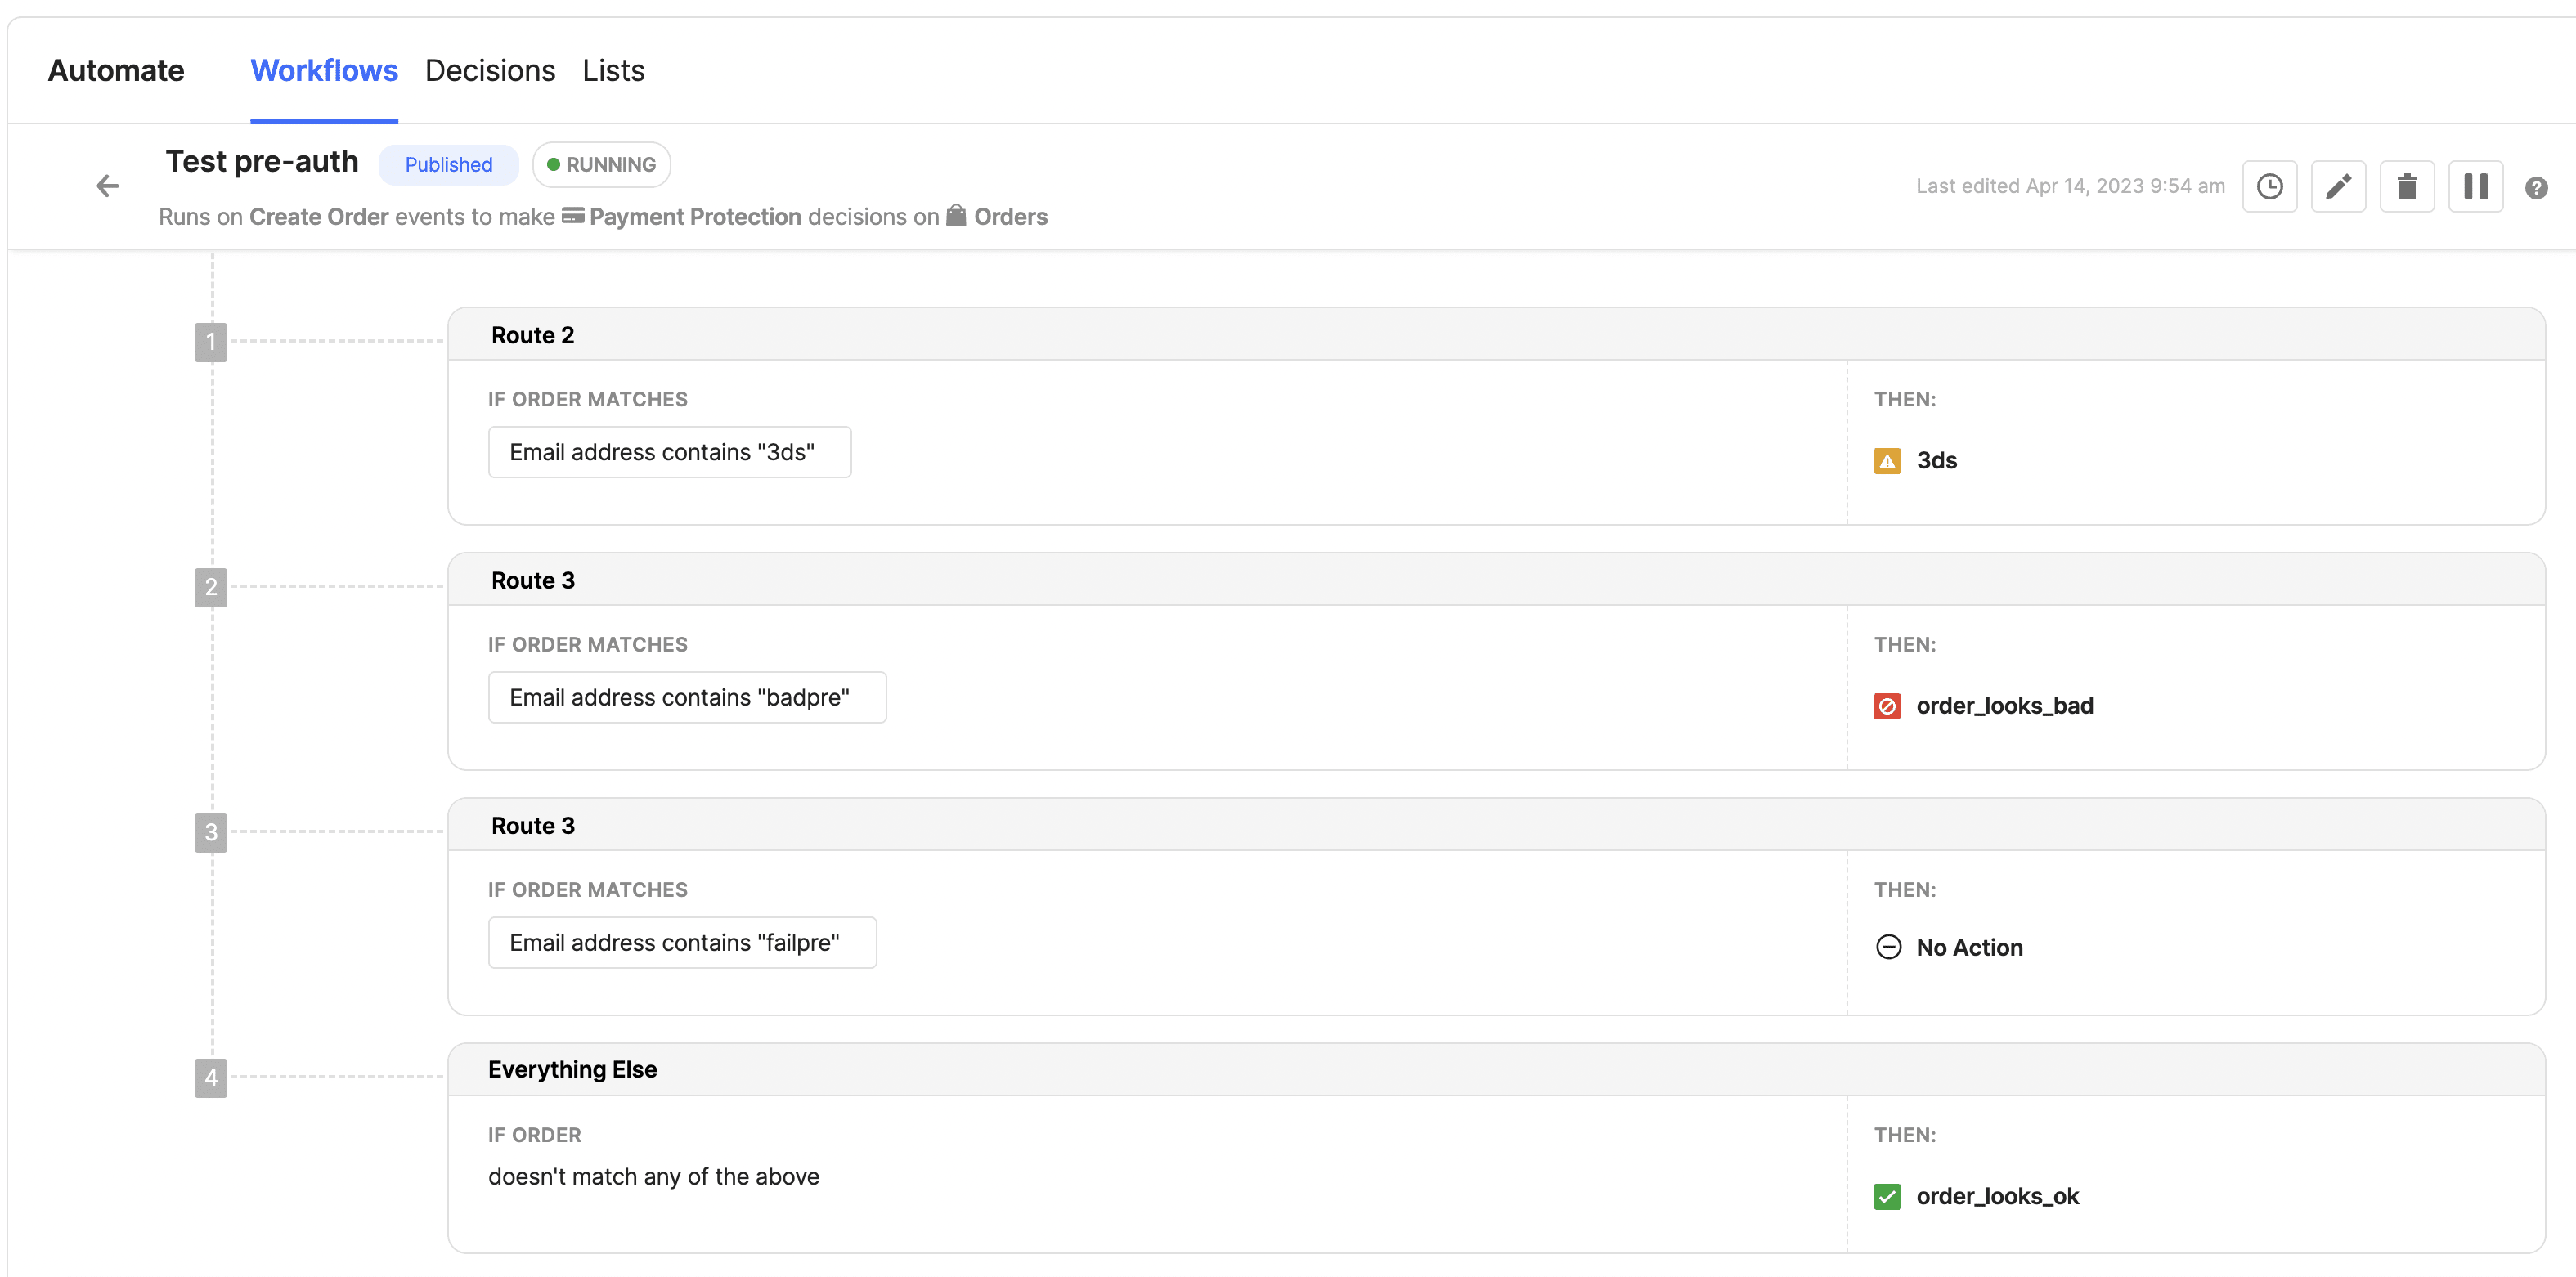Click the Everything Else header
The image size is (2576, 1277).
click(1496, 1070)
